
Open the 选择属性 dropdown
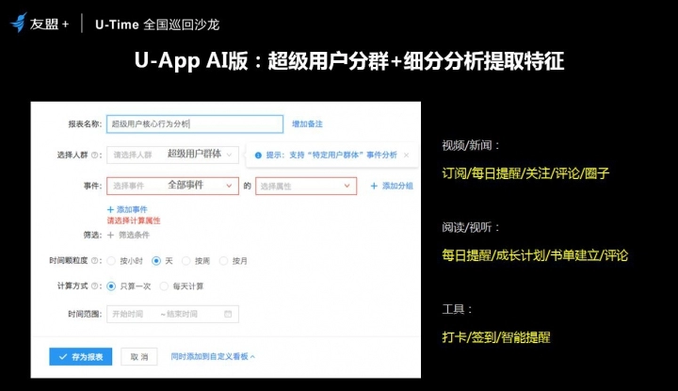[306, 187]
